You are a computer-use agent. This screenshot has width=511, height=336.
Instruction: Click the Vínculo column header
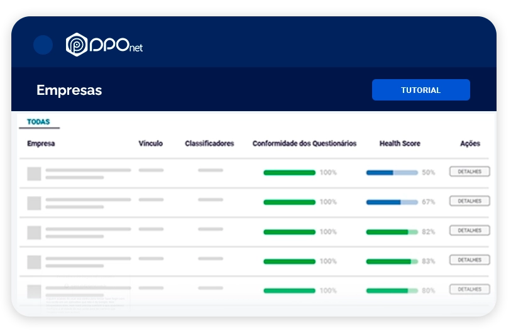click(151, 144)
